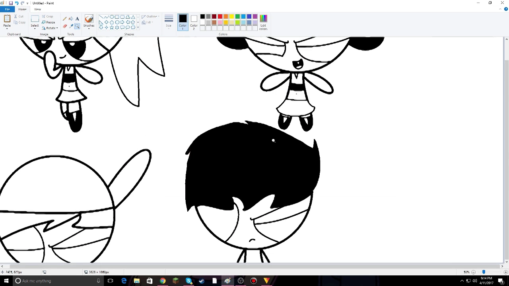Choose the Curve shape

pyautogui.click(x=107, y=17)
